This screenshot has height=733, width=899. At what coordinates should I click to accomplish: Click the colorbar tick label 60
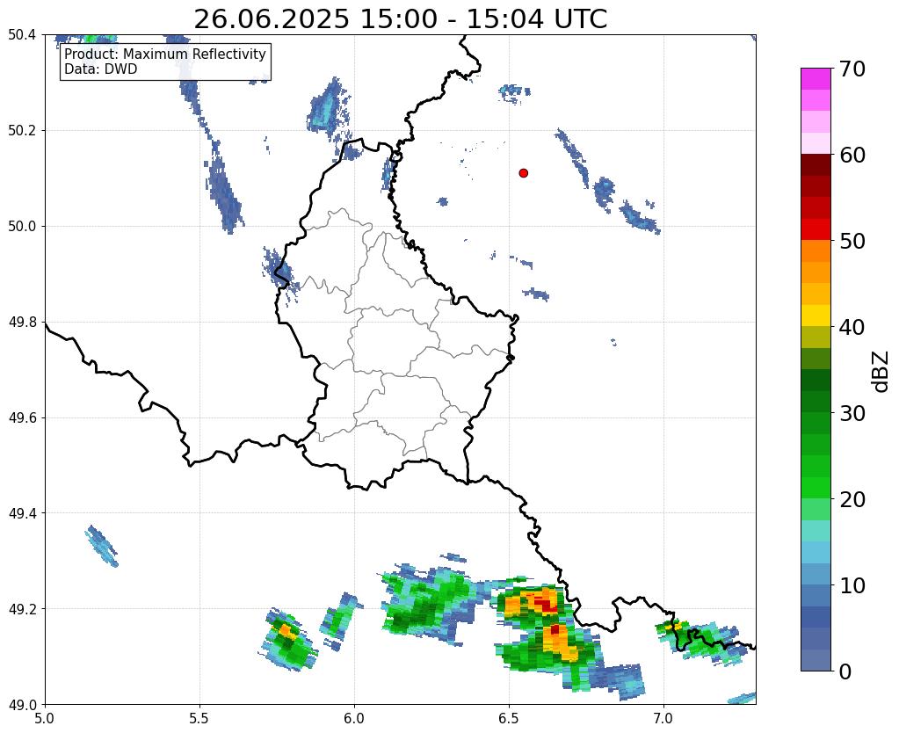click(852, 155)
